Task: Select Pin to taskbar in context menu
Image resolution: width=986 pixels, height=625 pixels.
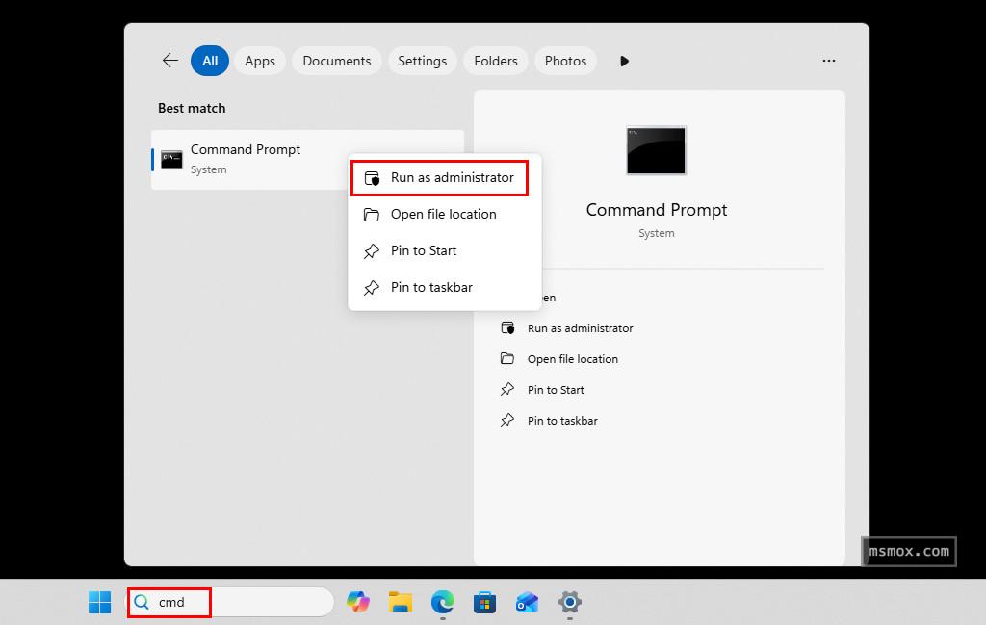Action: tap(431, 288)
